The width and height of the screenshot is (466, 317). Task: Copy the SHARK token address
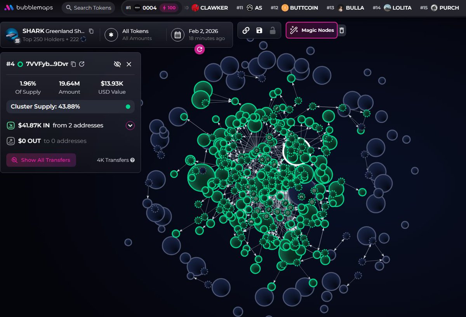pos(91,31)
